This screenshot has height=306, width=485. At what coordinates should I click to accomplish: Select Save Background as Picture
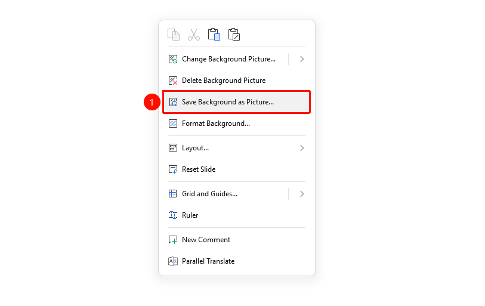coord(237,102)
